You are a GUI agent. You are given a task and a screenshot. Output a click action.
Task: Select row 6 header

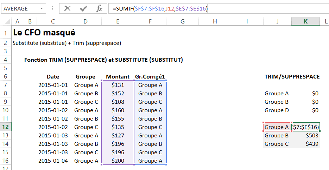(x=6, y=76)
